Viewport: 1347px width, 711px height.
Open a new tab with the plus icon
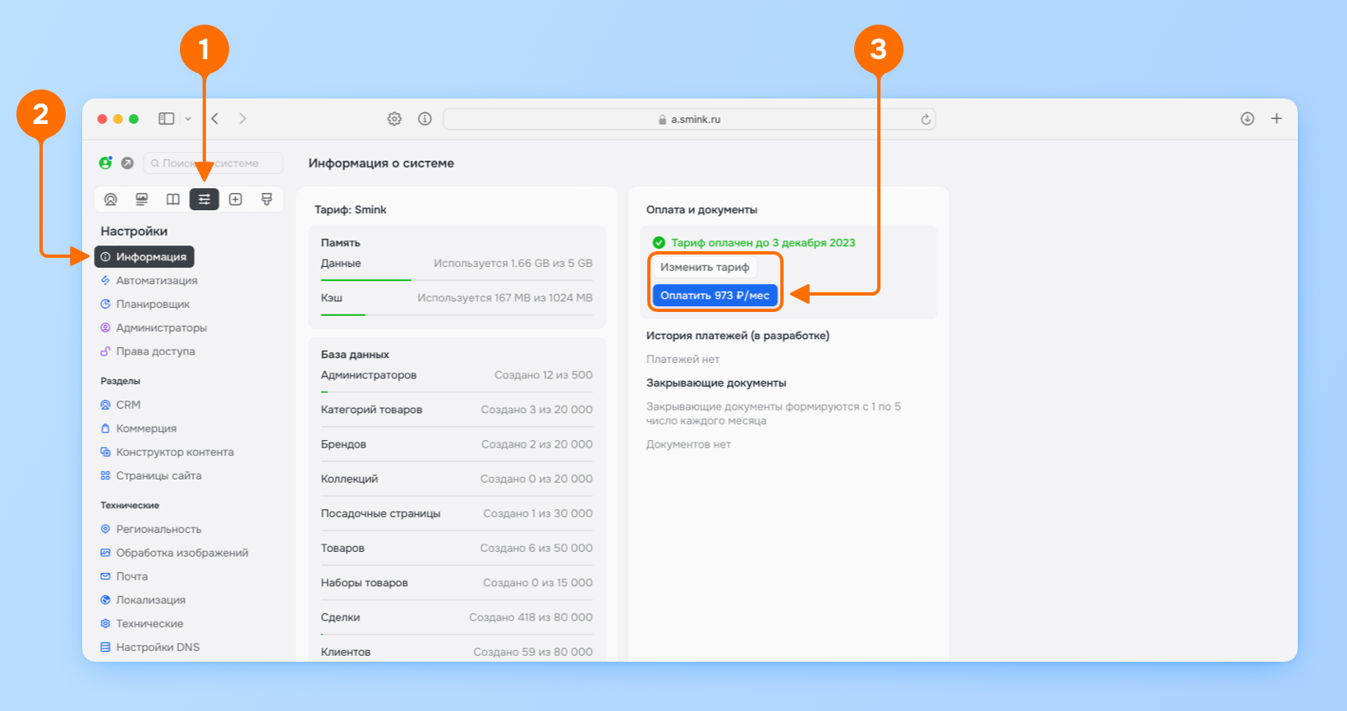pyautogui.click(x=1276, y=119)
